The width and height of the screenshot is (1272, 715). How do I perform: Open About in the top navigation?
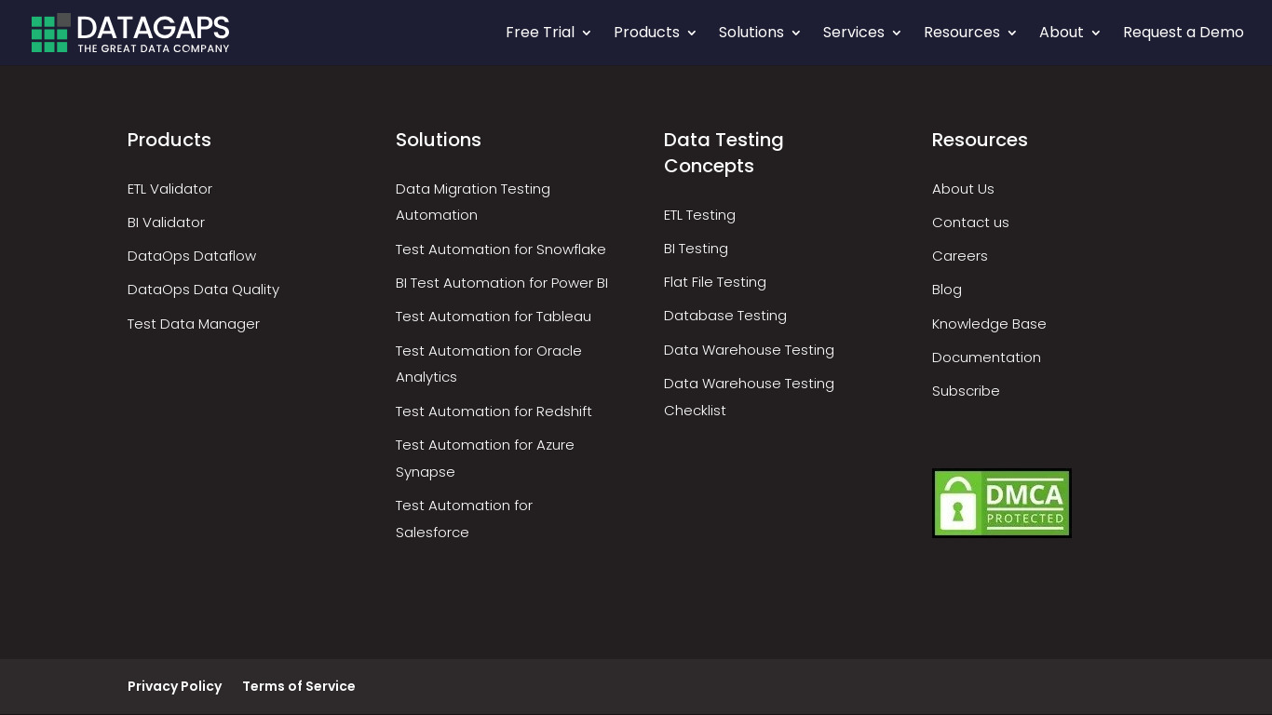[1062, 33]
